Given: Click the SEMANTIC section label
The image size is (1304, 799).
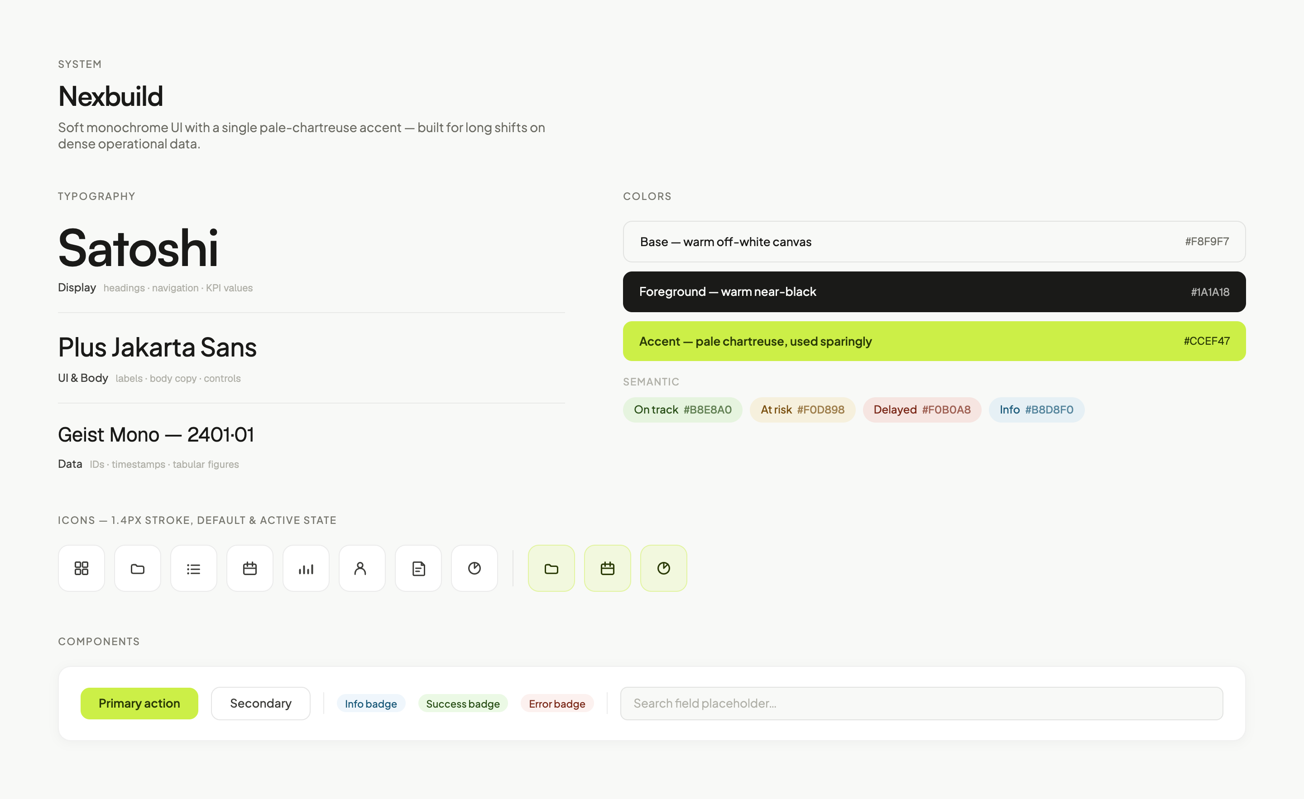Looking at the screenshot, I should (x=651, y=382).
